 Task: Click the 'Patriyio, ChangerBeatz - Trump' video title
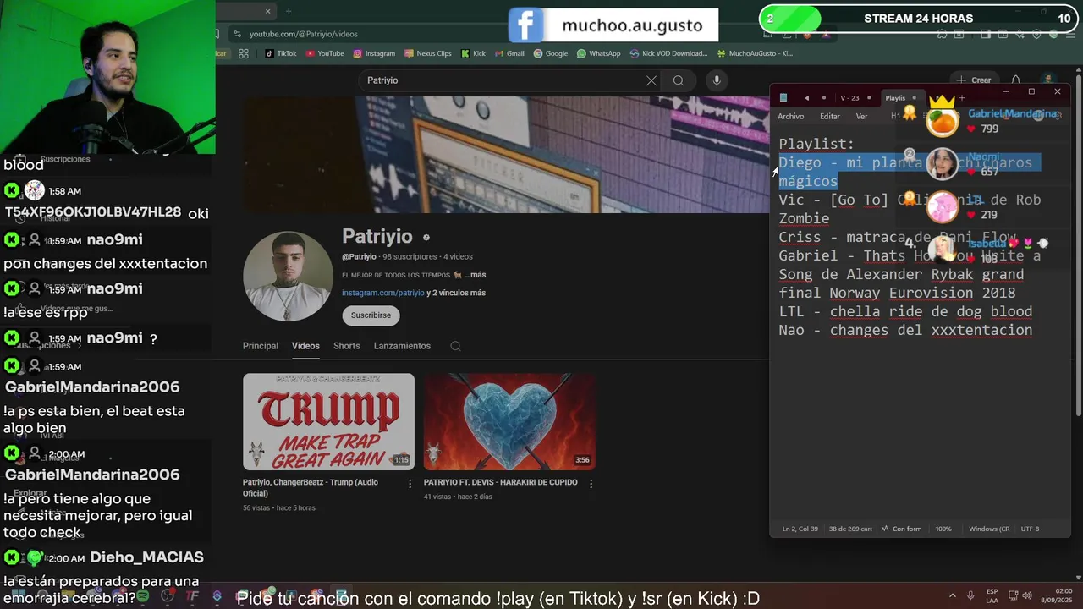tap(311, 487)
